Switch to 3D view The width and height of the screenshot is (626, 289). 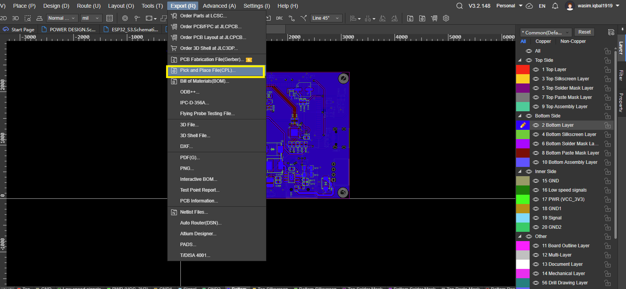coord(15,18)
